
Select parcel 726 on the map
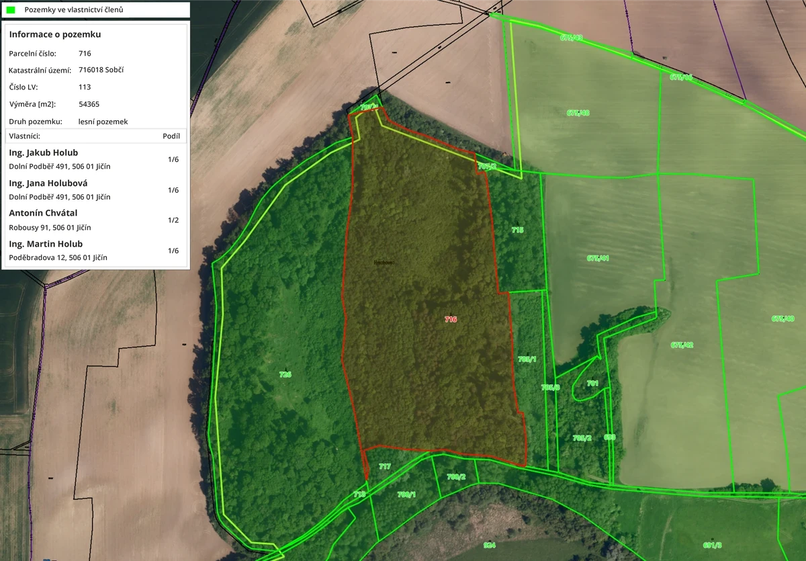[285, 374]
